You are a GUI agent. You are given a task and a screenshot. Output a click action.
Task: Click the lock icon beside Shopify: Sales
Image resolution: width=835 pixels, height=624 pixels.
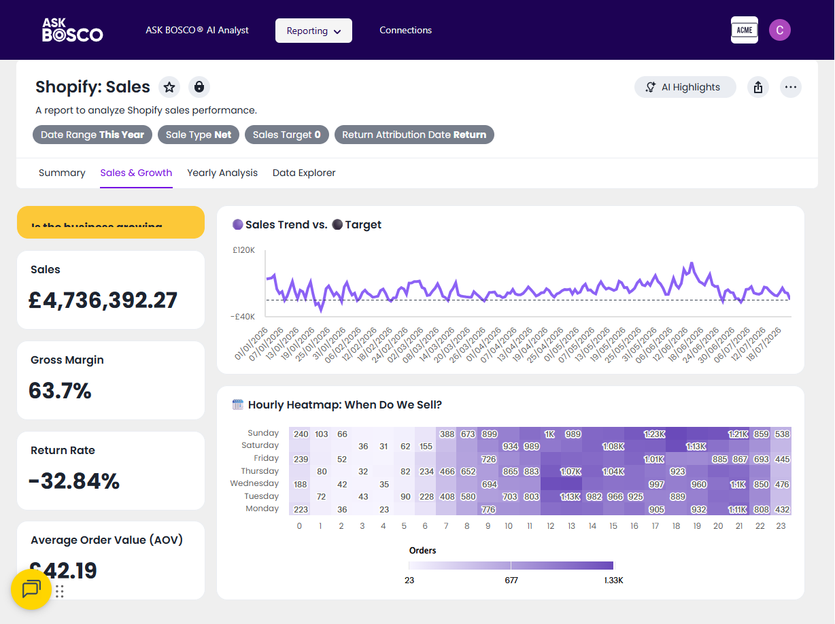coord(199,87)
